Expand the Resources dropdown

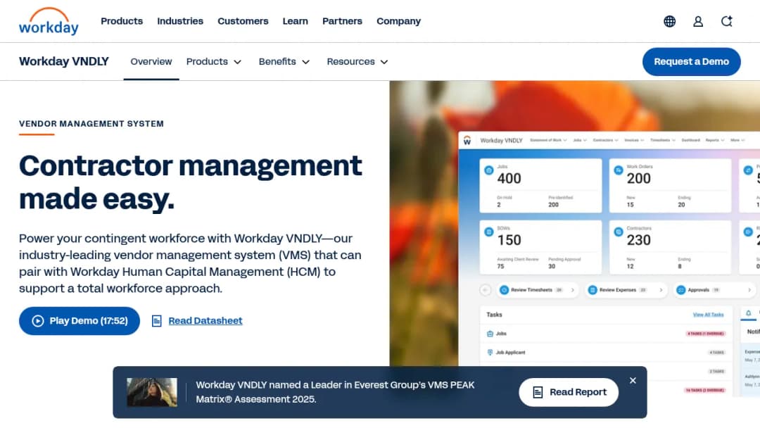click(x=357, y=61)
